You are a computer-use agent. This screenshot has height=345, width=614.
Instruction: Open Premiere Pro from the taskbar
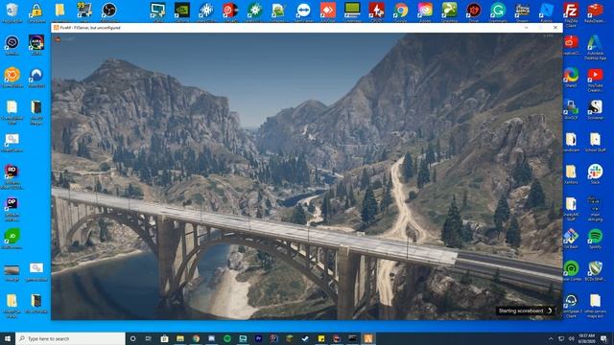[258, 338]
